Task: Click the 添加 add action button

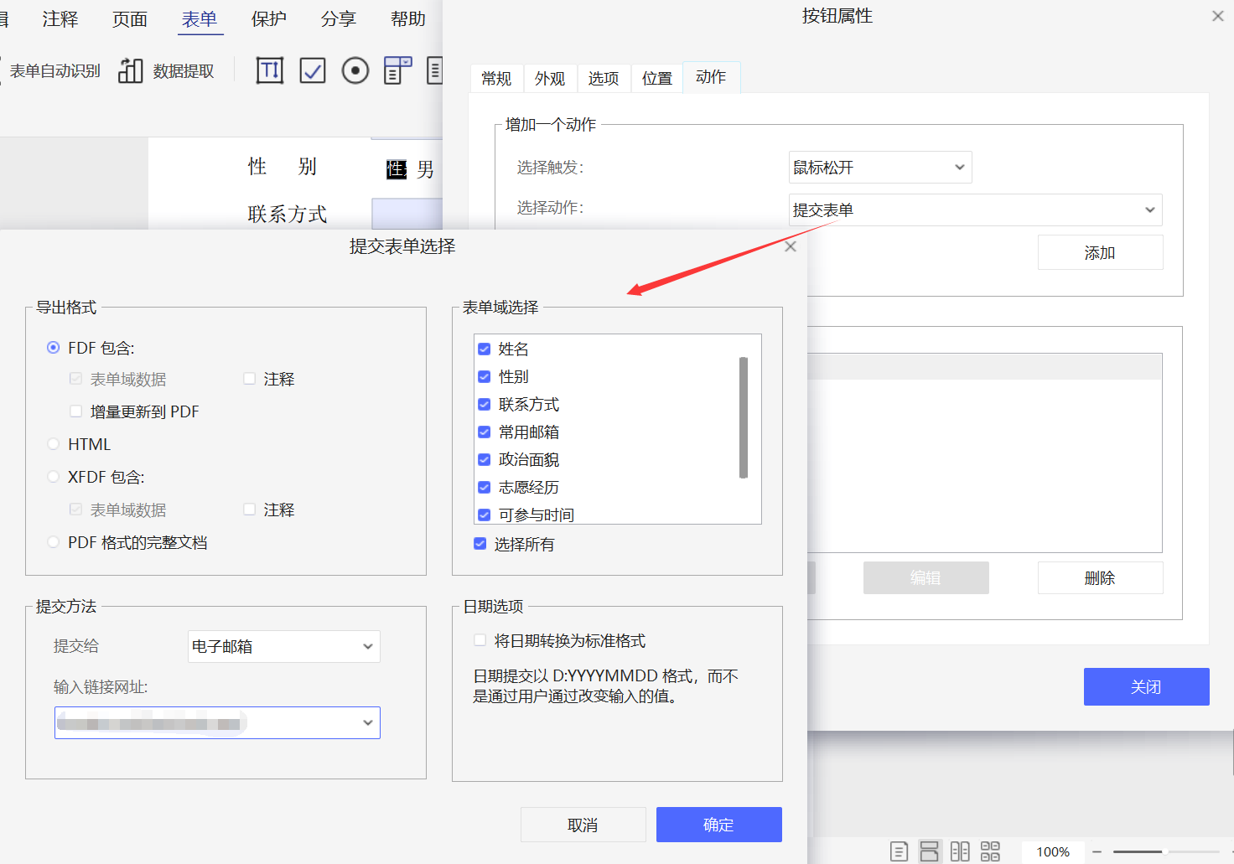Action: (x=1100, y=251)
